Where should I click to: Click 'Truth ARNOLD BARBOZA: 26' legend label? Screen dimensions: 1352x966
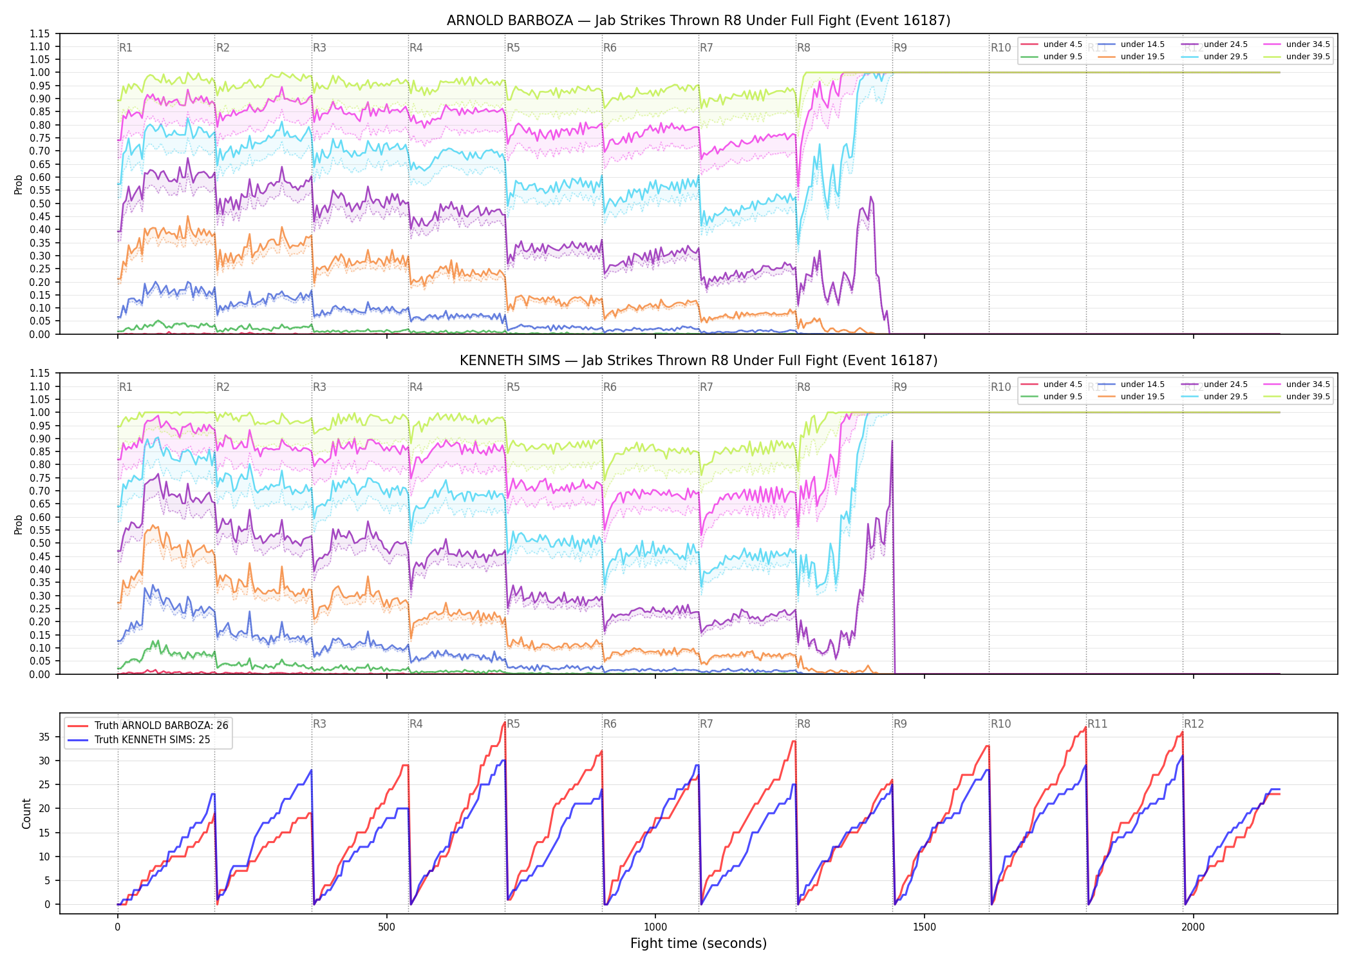coord(162,726)
